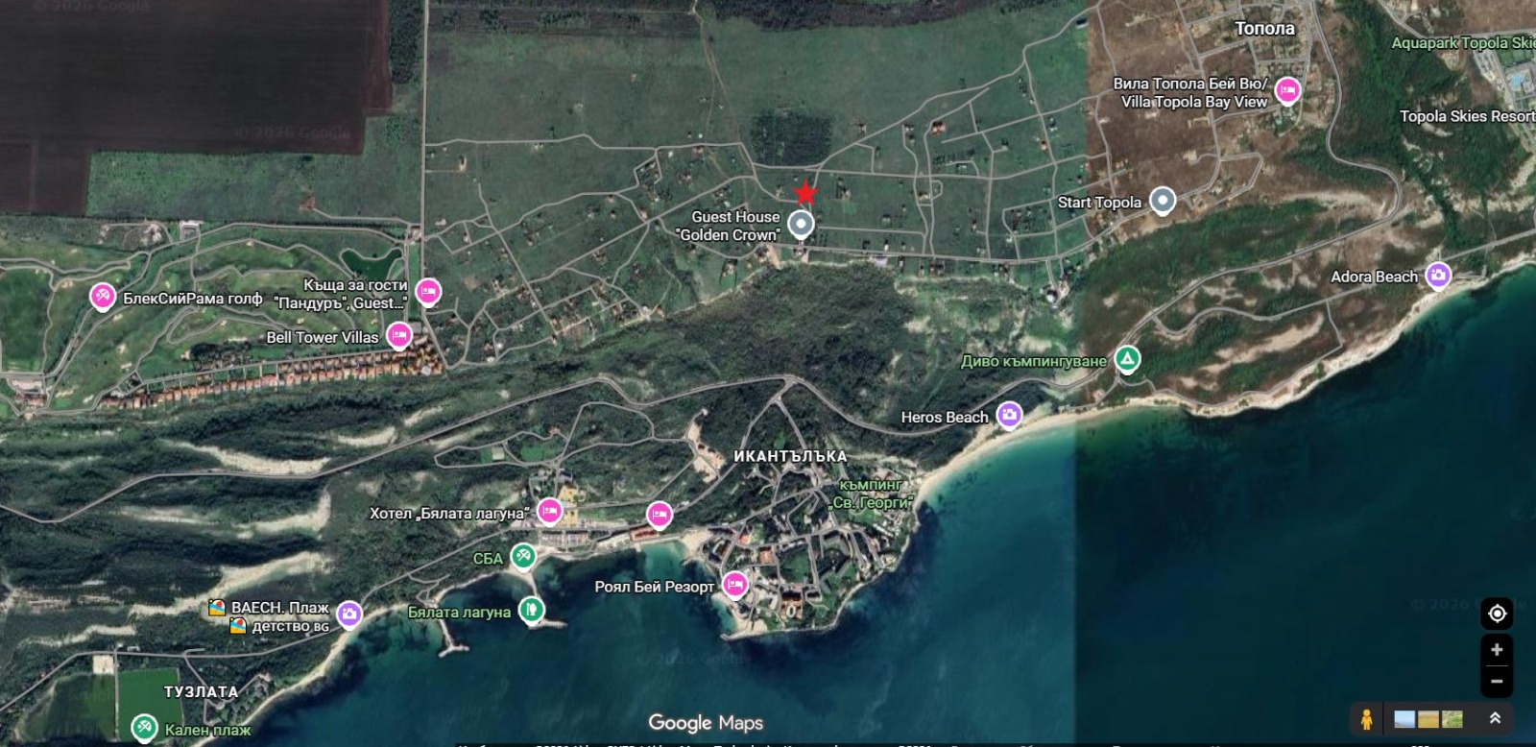
Task: Open Adora Beach photo marker
Action: pyautogui.click(x=1437, y=276)
